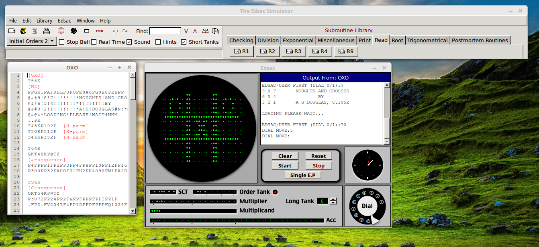The image size is (539, 247).
Task: Open the settings gear icon
Action: tap(61, 31)
